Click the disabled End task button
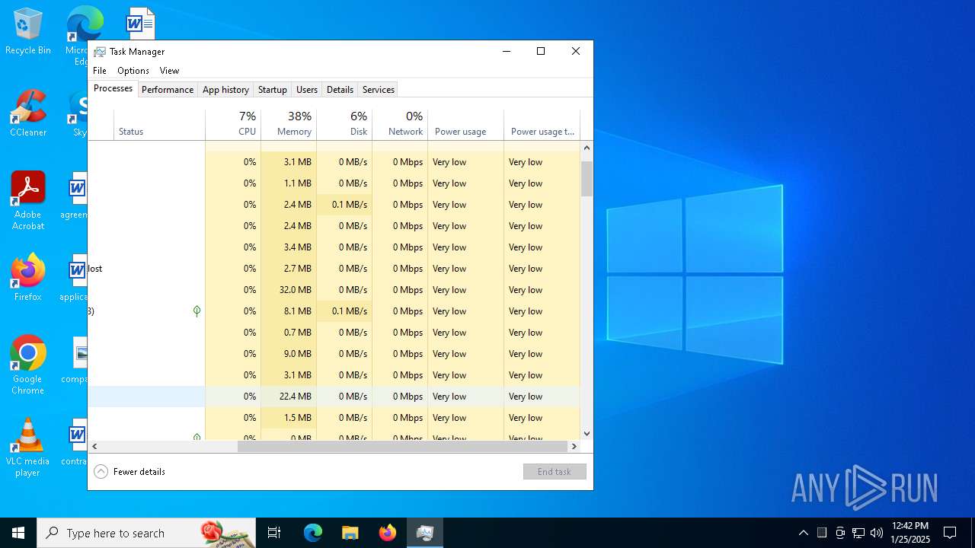Image resolution: width=975 pixels, height=548 pixels. coord(555,472)
